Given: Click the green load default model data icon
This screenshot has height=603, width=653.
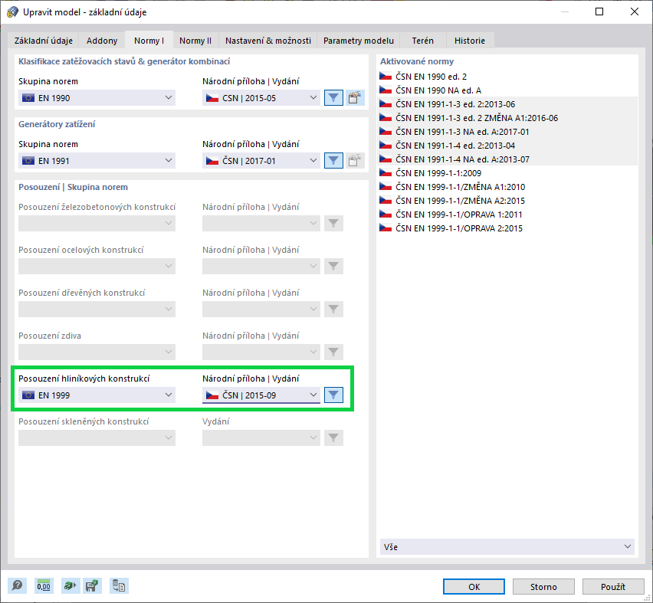Looking at the screenshot, I should coord(70,586).
